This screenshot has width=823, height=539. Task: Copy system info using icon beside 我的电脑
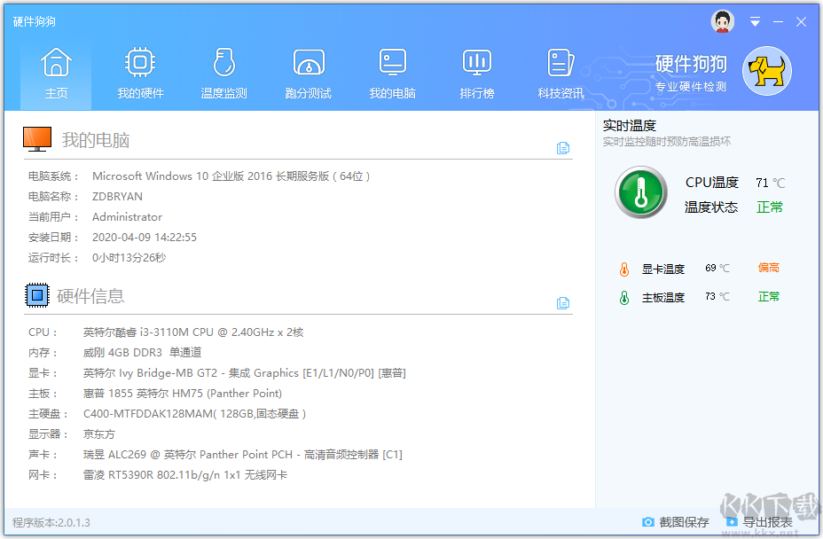coord(563,148)
